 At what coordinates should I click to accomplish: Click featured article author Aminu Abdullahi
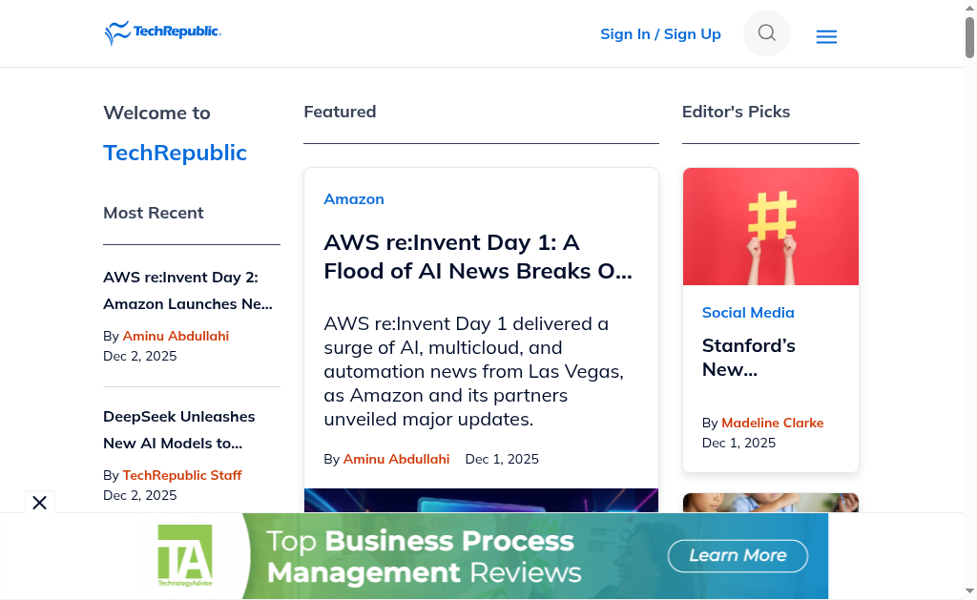[396, 459]
